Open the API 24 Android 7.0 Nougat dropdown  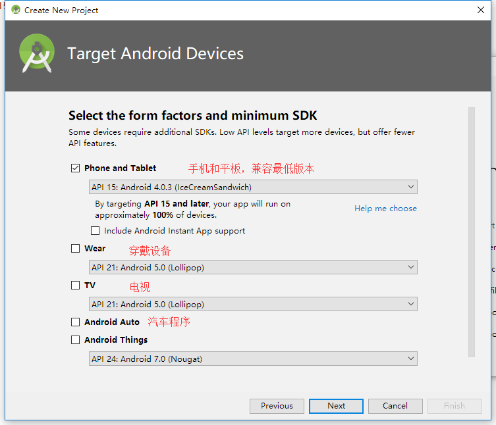click(x=253, y=359)
